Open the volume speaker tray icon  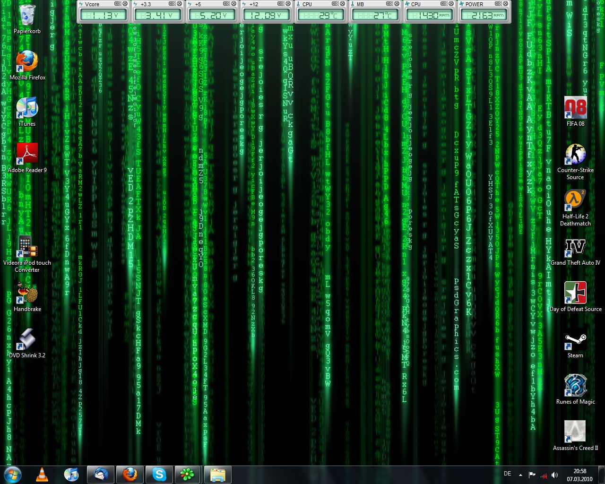tap(554, 475)
